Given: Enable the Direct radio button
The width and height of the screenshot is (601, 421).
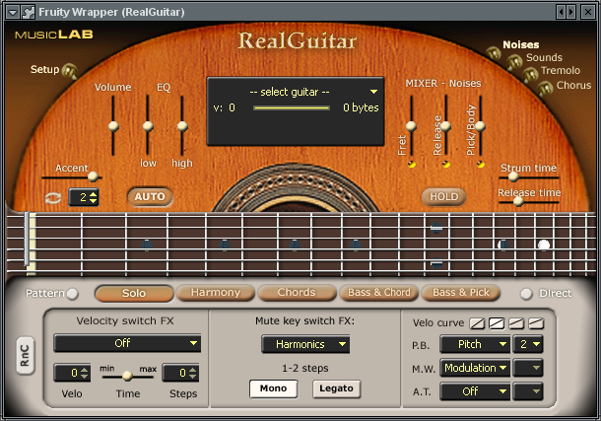Looking at the screenshot, I should [x=526, y=294].
